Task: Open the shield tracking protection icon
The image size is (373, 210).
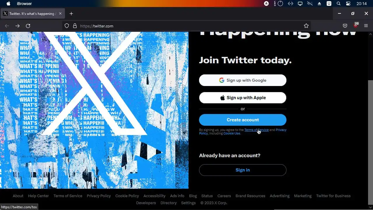Action: pyautogui.click(x=67, y=26)
